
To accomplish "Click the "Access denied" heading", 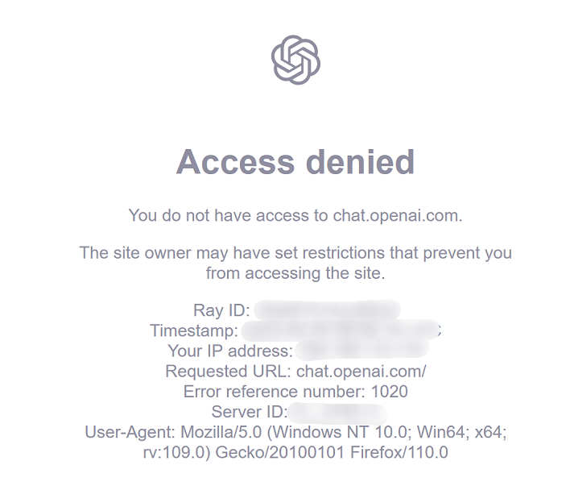I will point(295,162).
